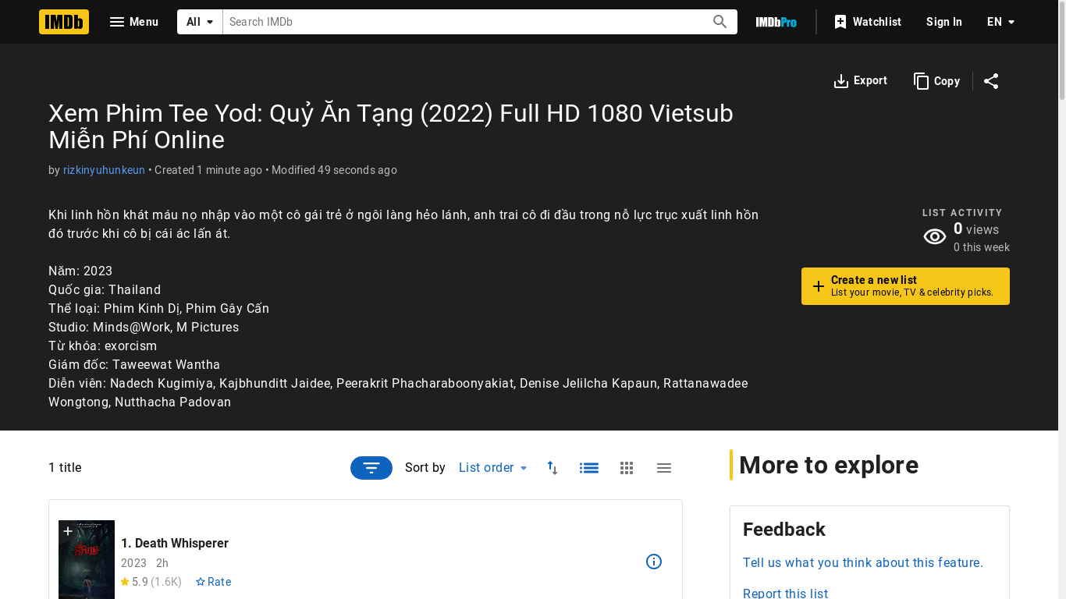The image size is (1066, 599).
Task: Open IMDbPro link
Action: click(776, 22)
